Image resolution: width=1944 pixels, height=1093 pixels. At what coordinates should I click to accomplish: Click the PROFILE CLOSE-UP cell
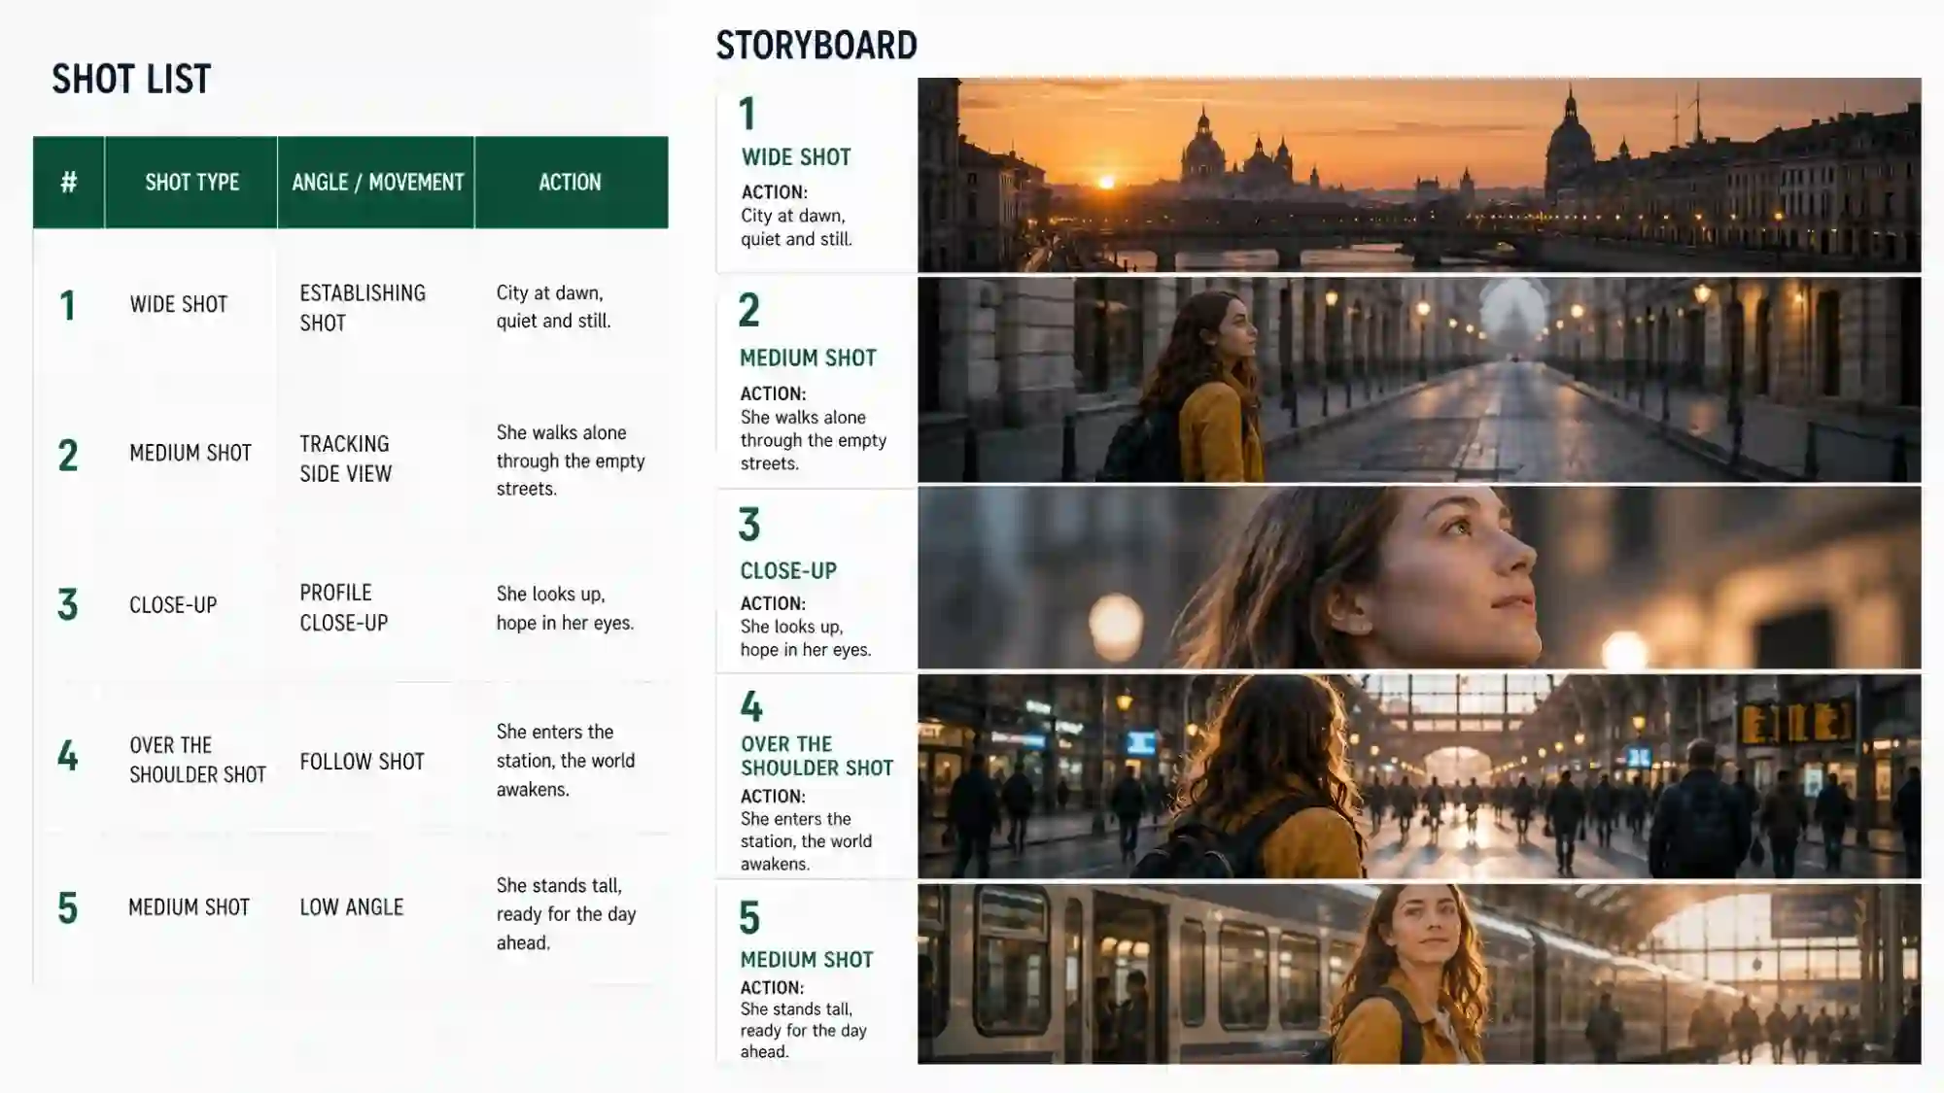coord(343,608)
